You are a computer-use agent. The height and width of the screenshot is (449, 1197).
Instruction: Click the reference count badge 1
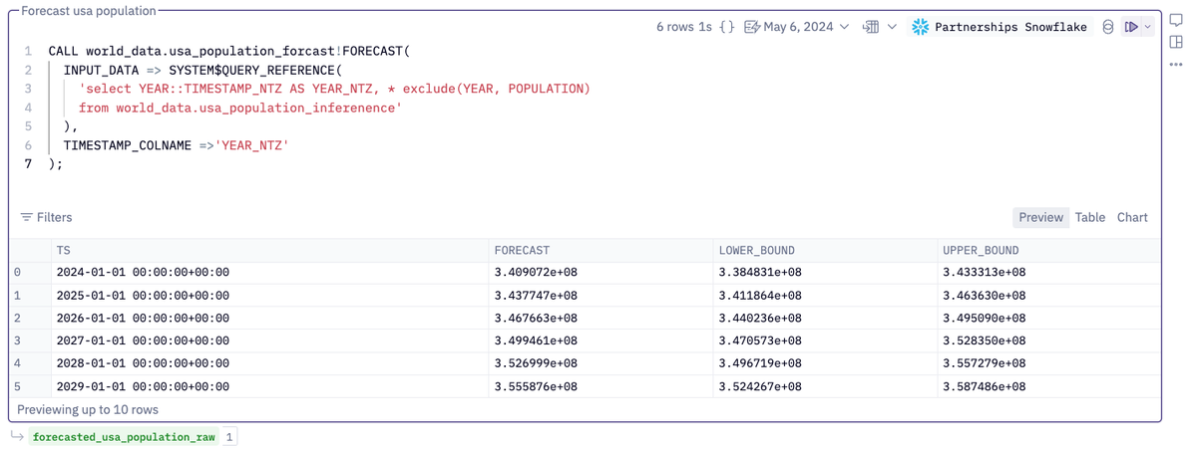tap(229, 437)
